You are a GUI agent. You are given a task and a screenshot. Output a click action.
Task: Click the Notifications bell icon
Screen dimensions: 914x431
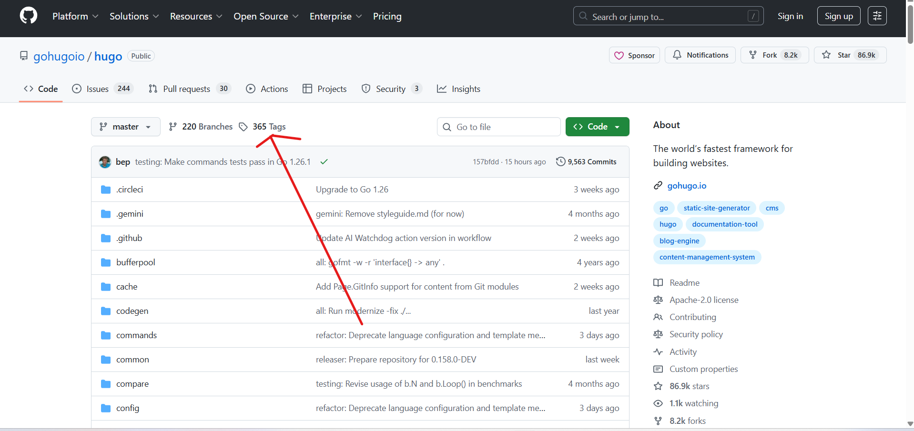click(677, 55)
